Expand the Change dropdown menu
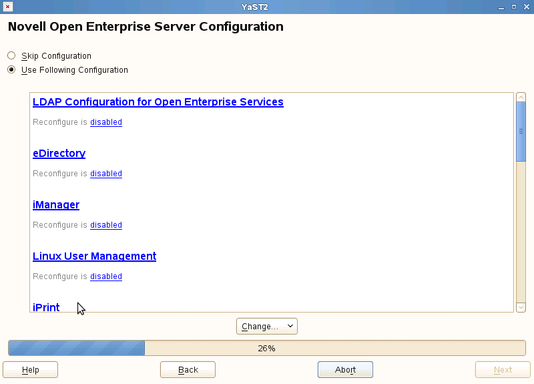 coord(267,326)
